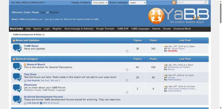Viewport: 222px width, 109px height.
Task: Click the YaBB News board speech-bubble icon
Action: (17, 48)
